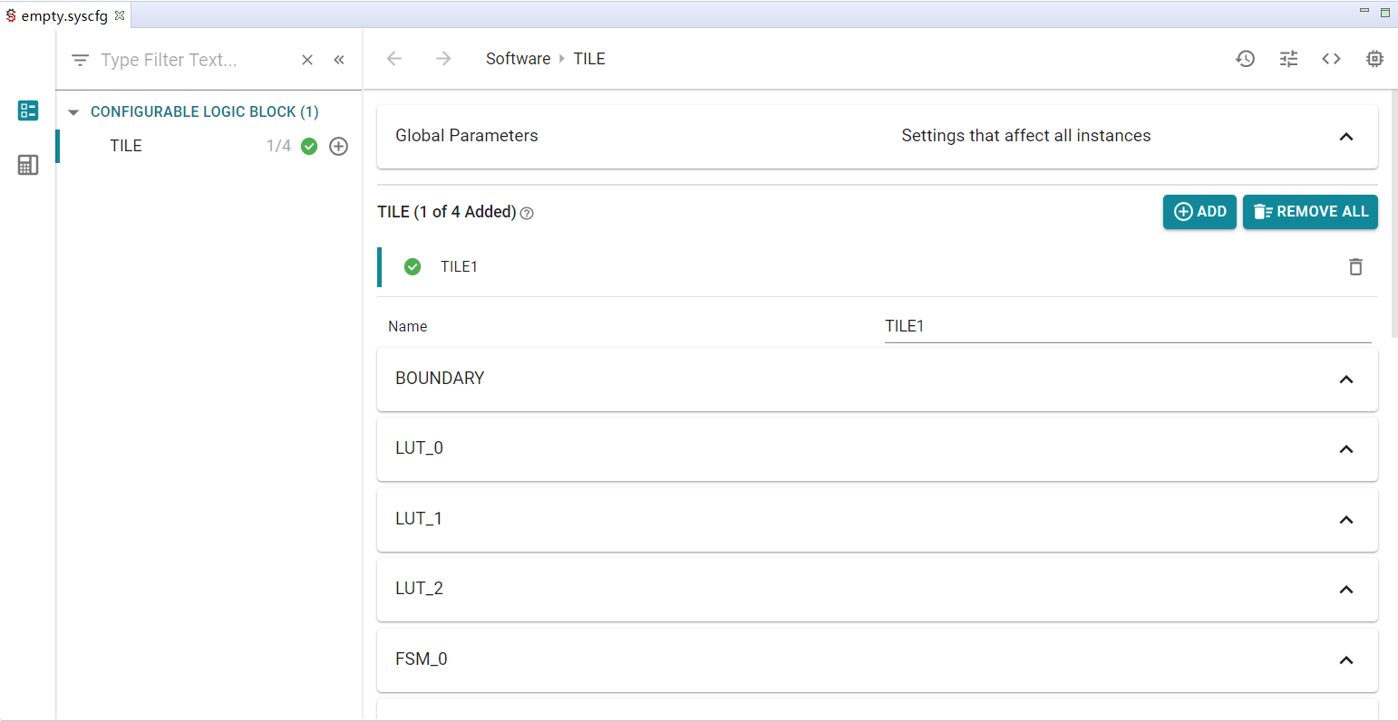Open the calculator table view in left sidebar

point(28,165)
